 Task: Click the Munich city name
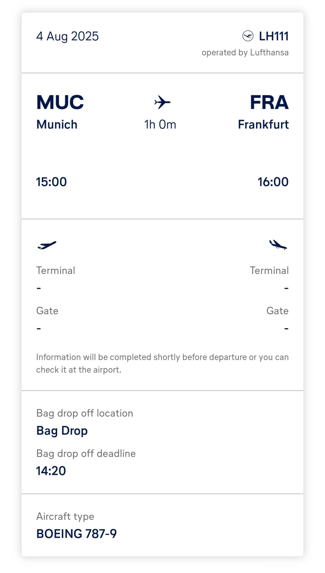point(57,125)
